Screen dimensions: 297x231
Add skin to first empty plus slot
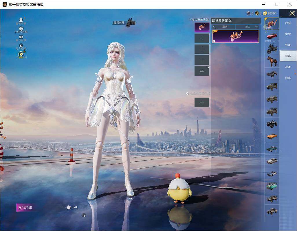pos(202,38)
